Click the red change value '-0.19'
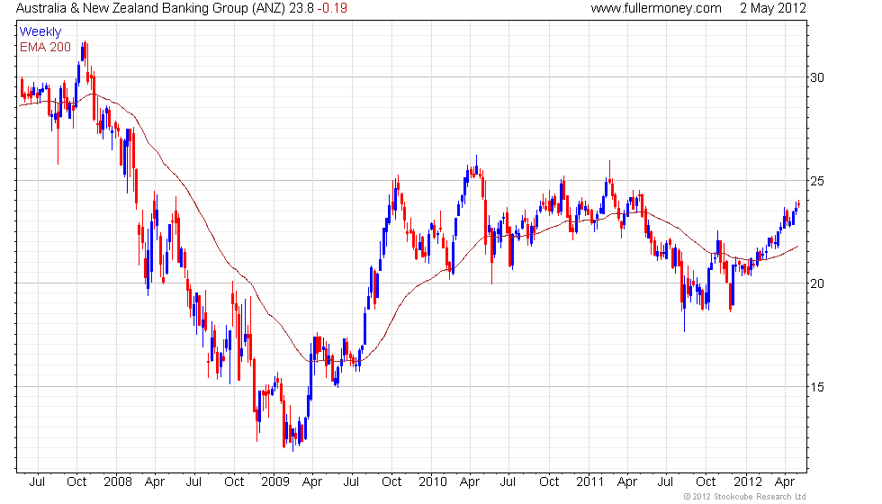Screen dimensions: 882x504 (x=332, y=8)
